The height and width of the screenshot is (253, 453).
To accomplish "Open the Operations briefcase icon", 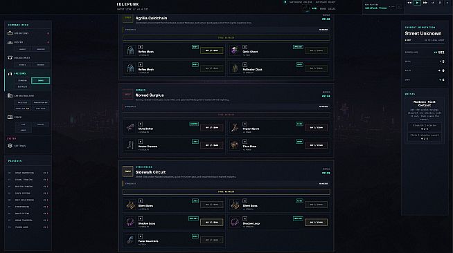I will pyautogui.click(x=10, y=33).
